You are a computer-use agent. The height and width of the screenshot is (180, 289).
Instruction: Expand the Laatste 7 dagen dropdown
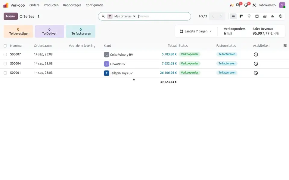[x=196, y=31]
